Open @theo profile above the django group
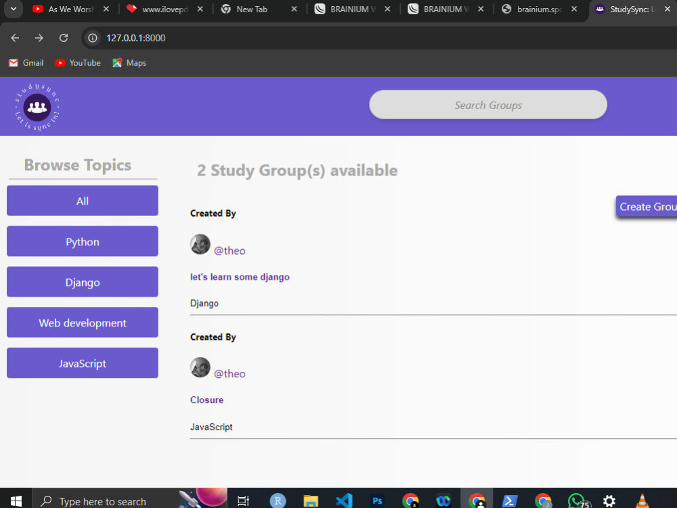The image size is (677, 508). click(x=230, y=251)
